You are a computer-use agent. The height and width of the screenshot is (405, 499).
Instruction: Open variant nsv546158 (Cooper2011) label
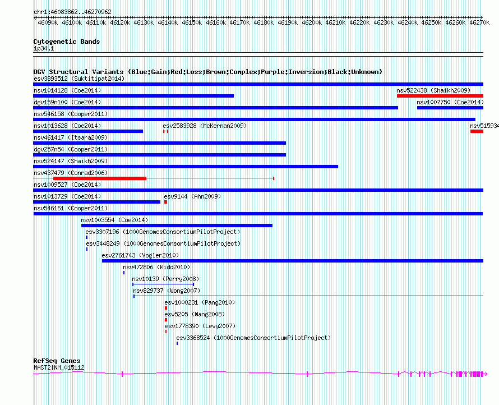(x=71, y=114)
